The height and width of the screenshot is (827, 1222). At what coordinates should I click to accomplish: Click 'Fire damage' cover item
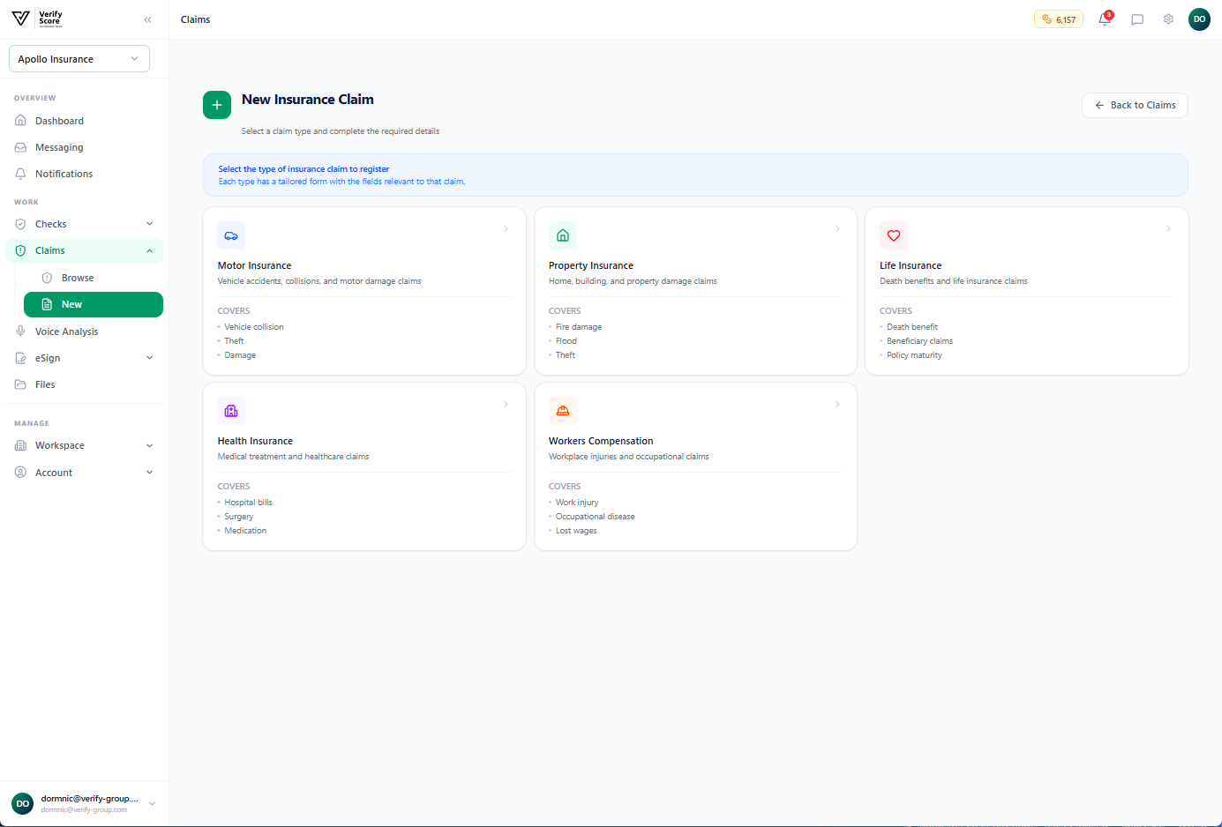tap(579, 327)
